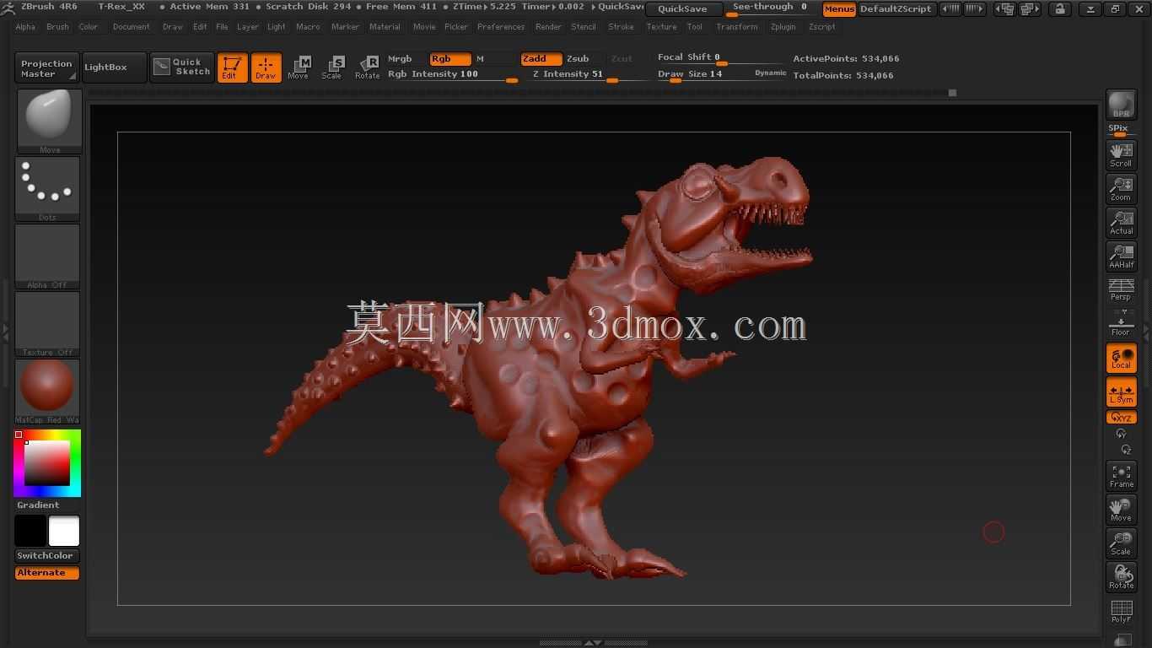Click the right shelf Rotate icon
Viewport: 1152px width, 648px height.
point(1121,577)
